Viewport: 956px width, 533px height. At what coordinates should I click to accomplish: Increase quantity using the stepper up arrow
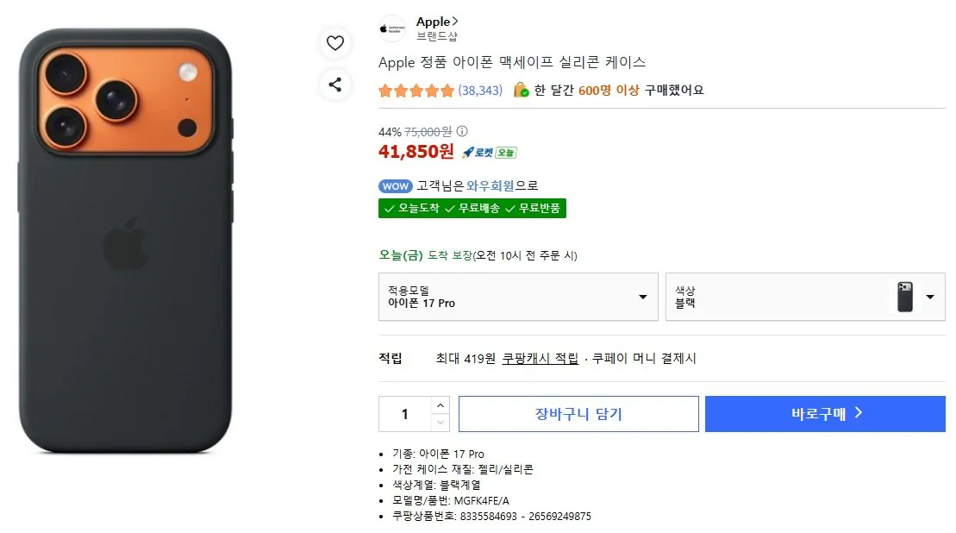(x=441, y=405)
